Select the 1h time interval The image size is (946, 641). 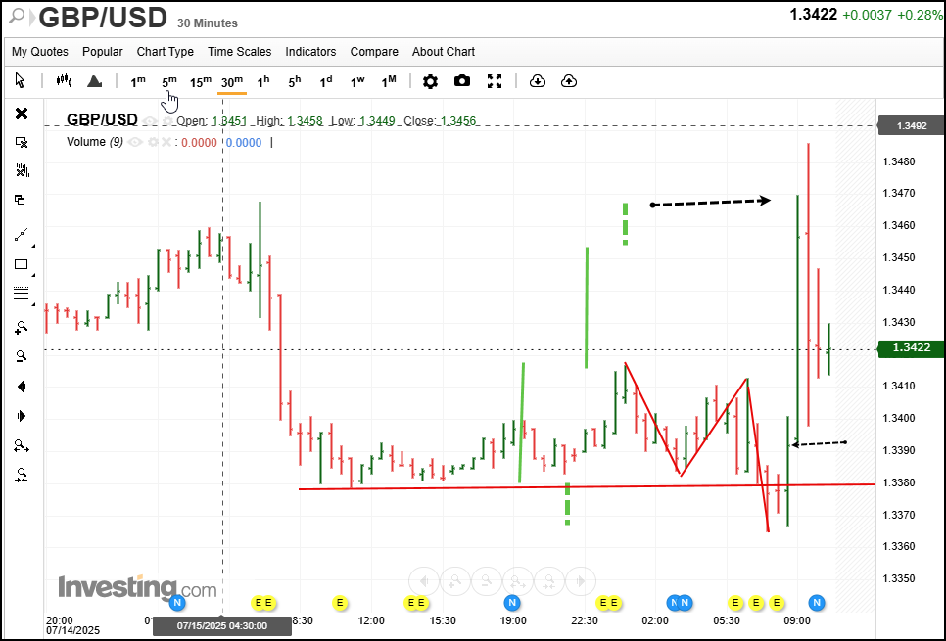point(263,81)
